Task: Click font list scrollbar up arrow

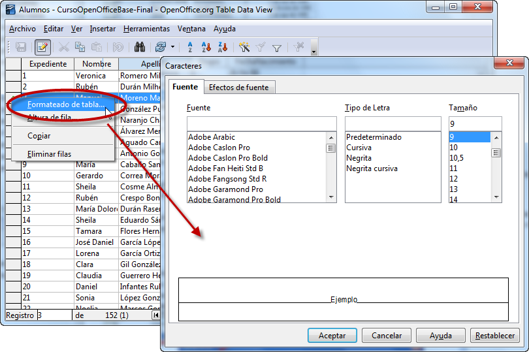Action: [331, 137]
